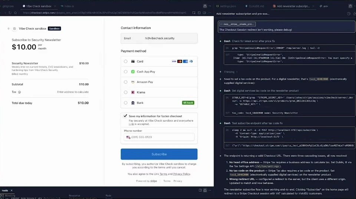
Task: Select the Amazon Pay radio button
Action: click(126, 82)
